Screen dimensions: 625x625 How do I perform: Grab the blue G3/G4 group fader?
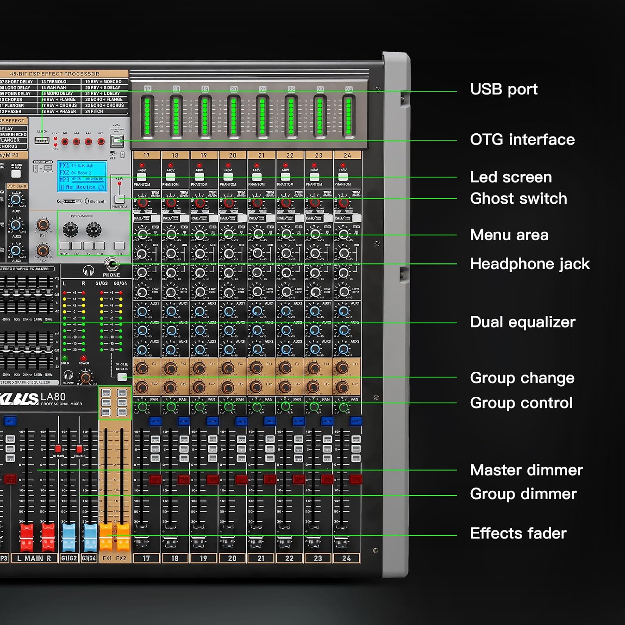point(90,537)
